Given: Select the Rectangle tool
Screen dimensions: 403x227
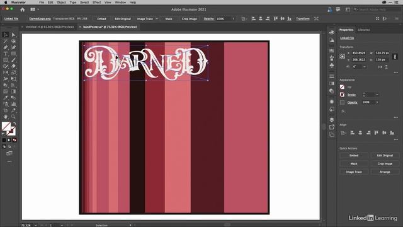Looking at the screenshot, I should 6,60.
